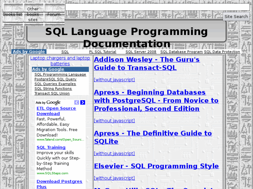The image size is (253, 189).
Task: Open the PostgreSQL SQL Query ad link
Action: (x=55, y=79)
